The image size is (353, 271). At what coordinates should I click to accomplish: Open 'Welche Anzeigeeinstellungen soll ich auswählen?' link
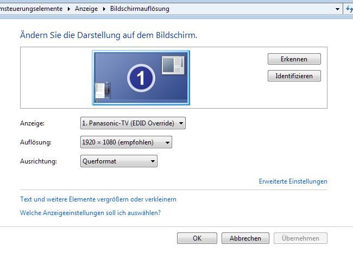(90, 213)
